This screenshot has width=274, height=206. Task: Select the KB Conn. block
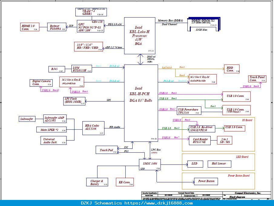(125, 182)
